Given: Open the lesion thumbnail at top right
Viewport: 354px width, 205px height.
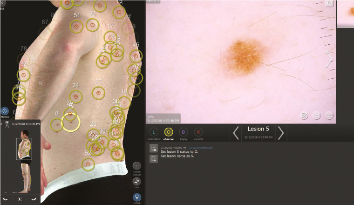Looking at the screenshot, I should click(345, 14).
